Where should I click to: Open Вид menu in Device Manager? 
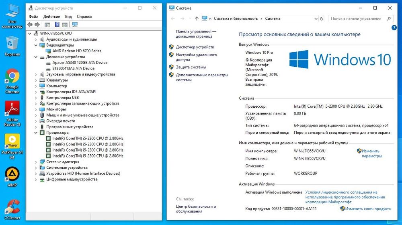tap(68, 16)
